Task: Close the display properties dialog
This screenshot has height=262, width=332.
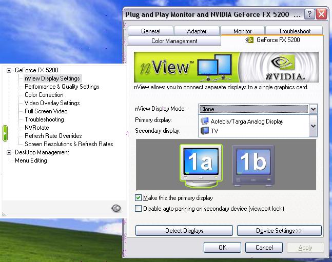Action: pyautogui.click(x=321, y=14)
